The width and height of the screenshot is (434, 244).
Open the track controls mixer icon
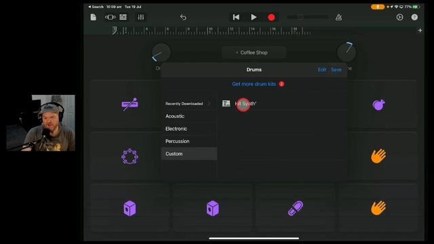point(141,17)
